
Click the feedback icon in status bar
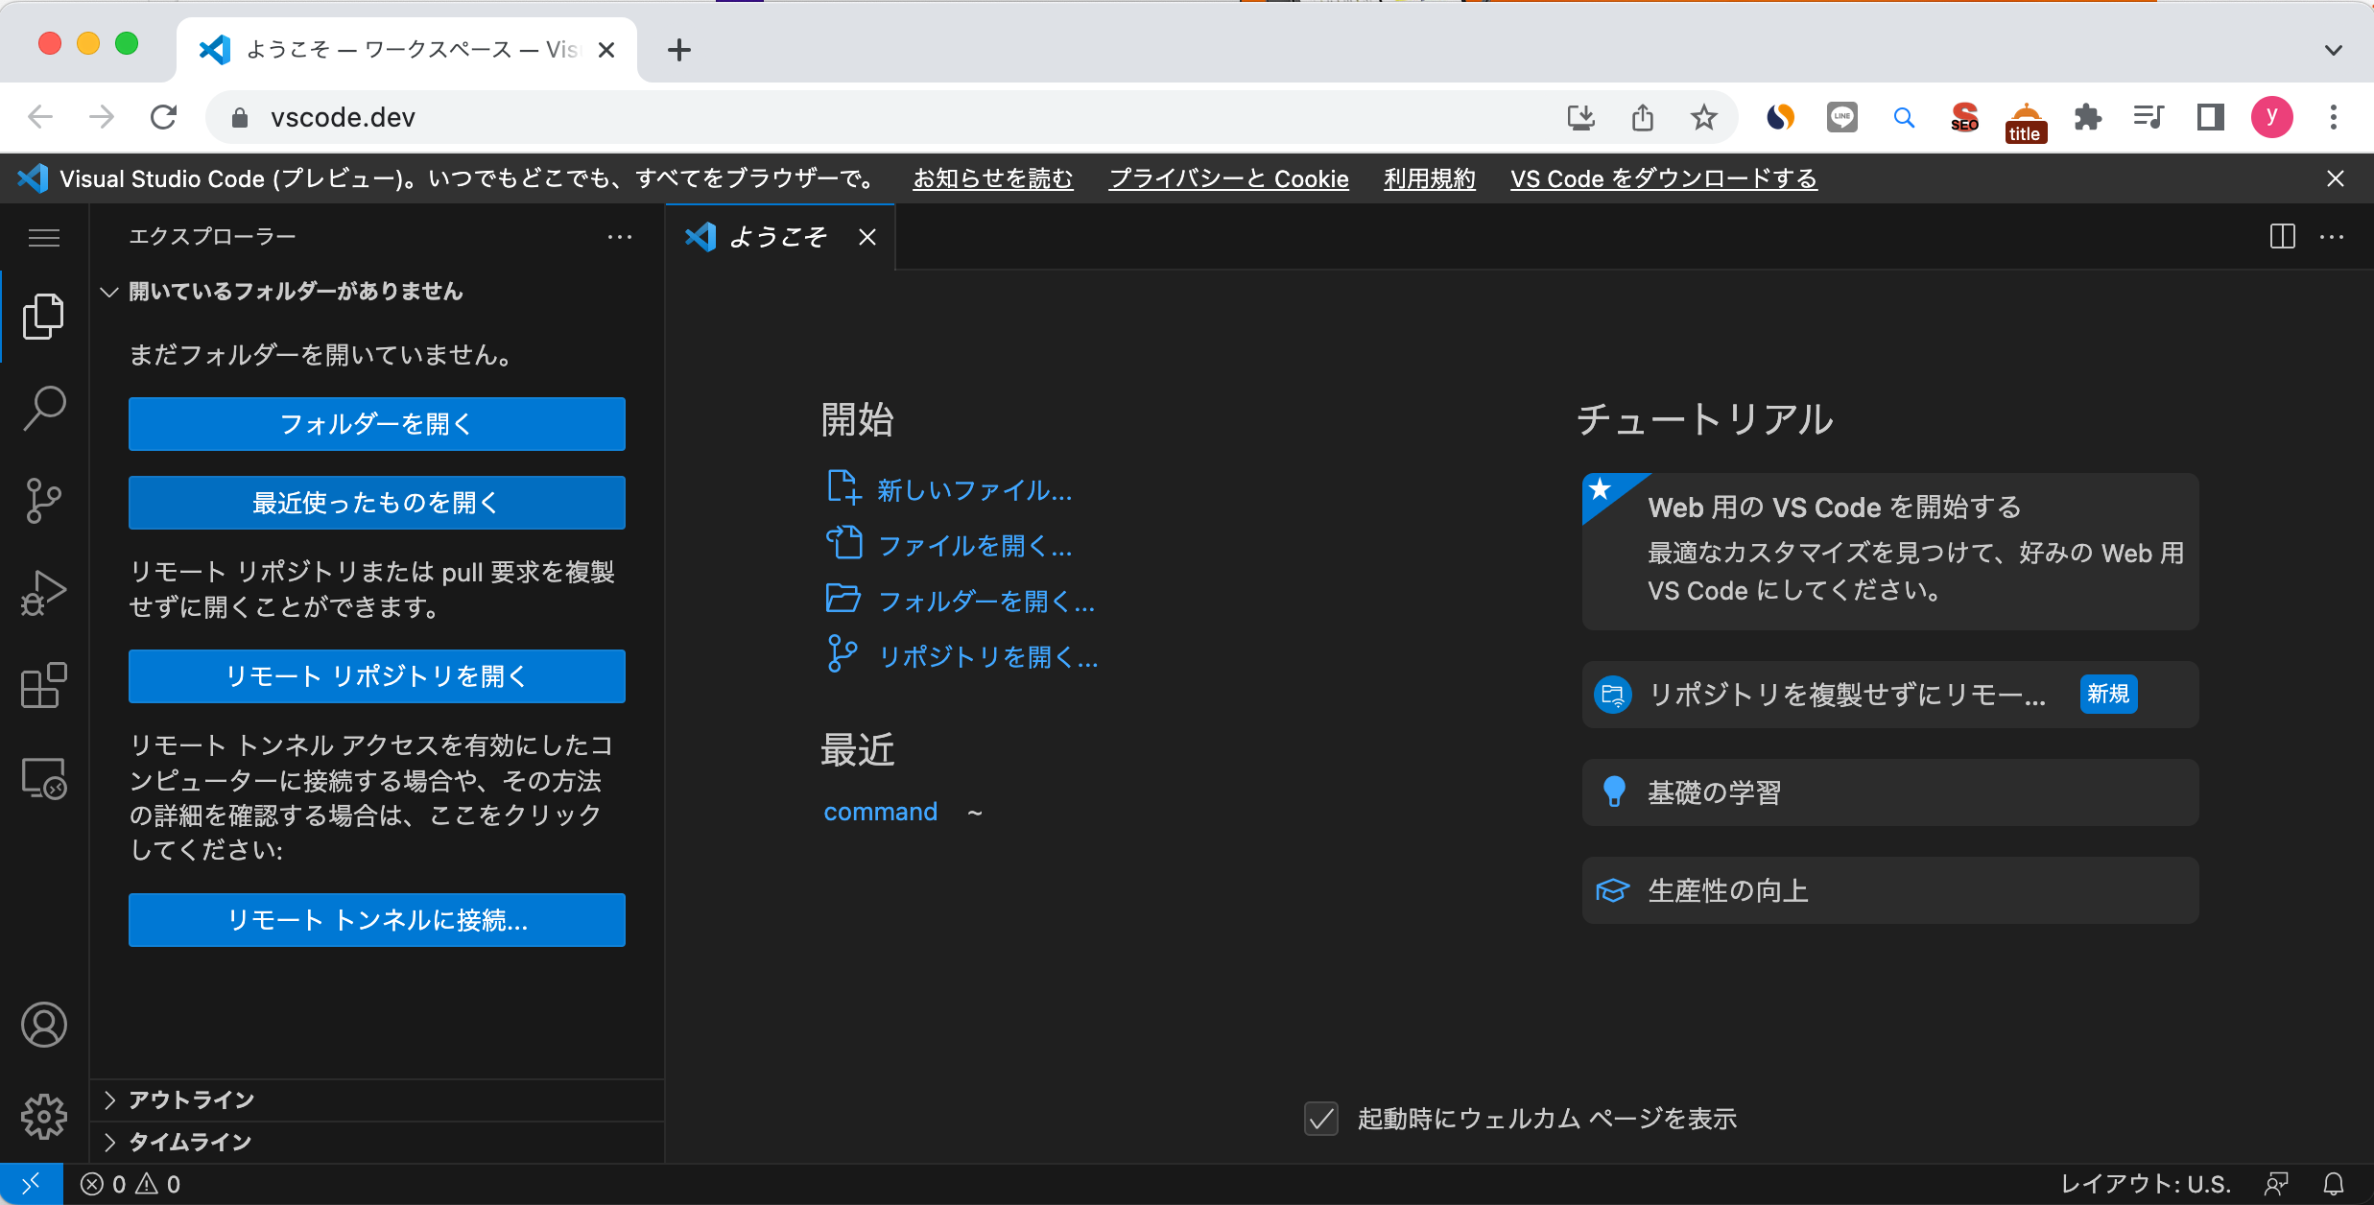[2277, 1184]
